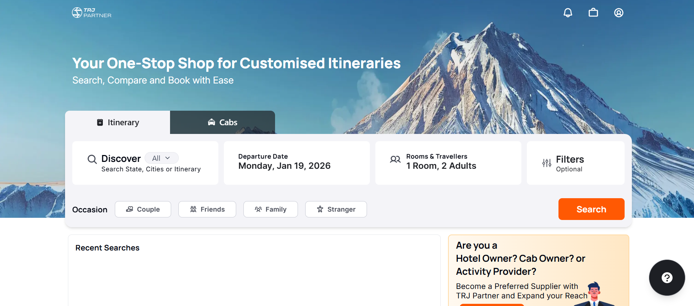Expand the All category dropdown
The height and width of the screenshot is (306, 694).
tap(162, 158)
